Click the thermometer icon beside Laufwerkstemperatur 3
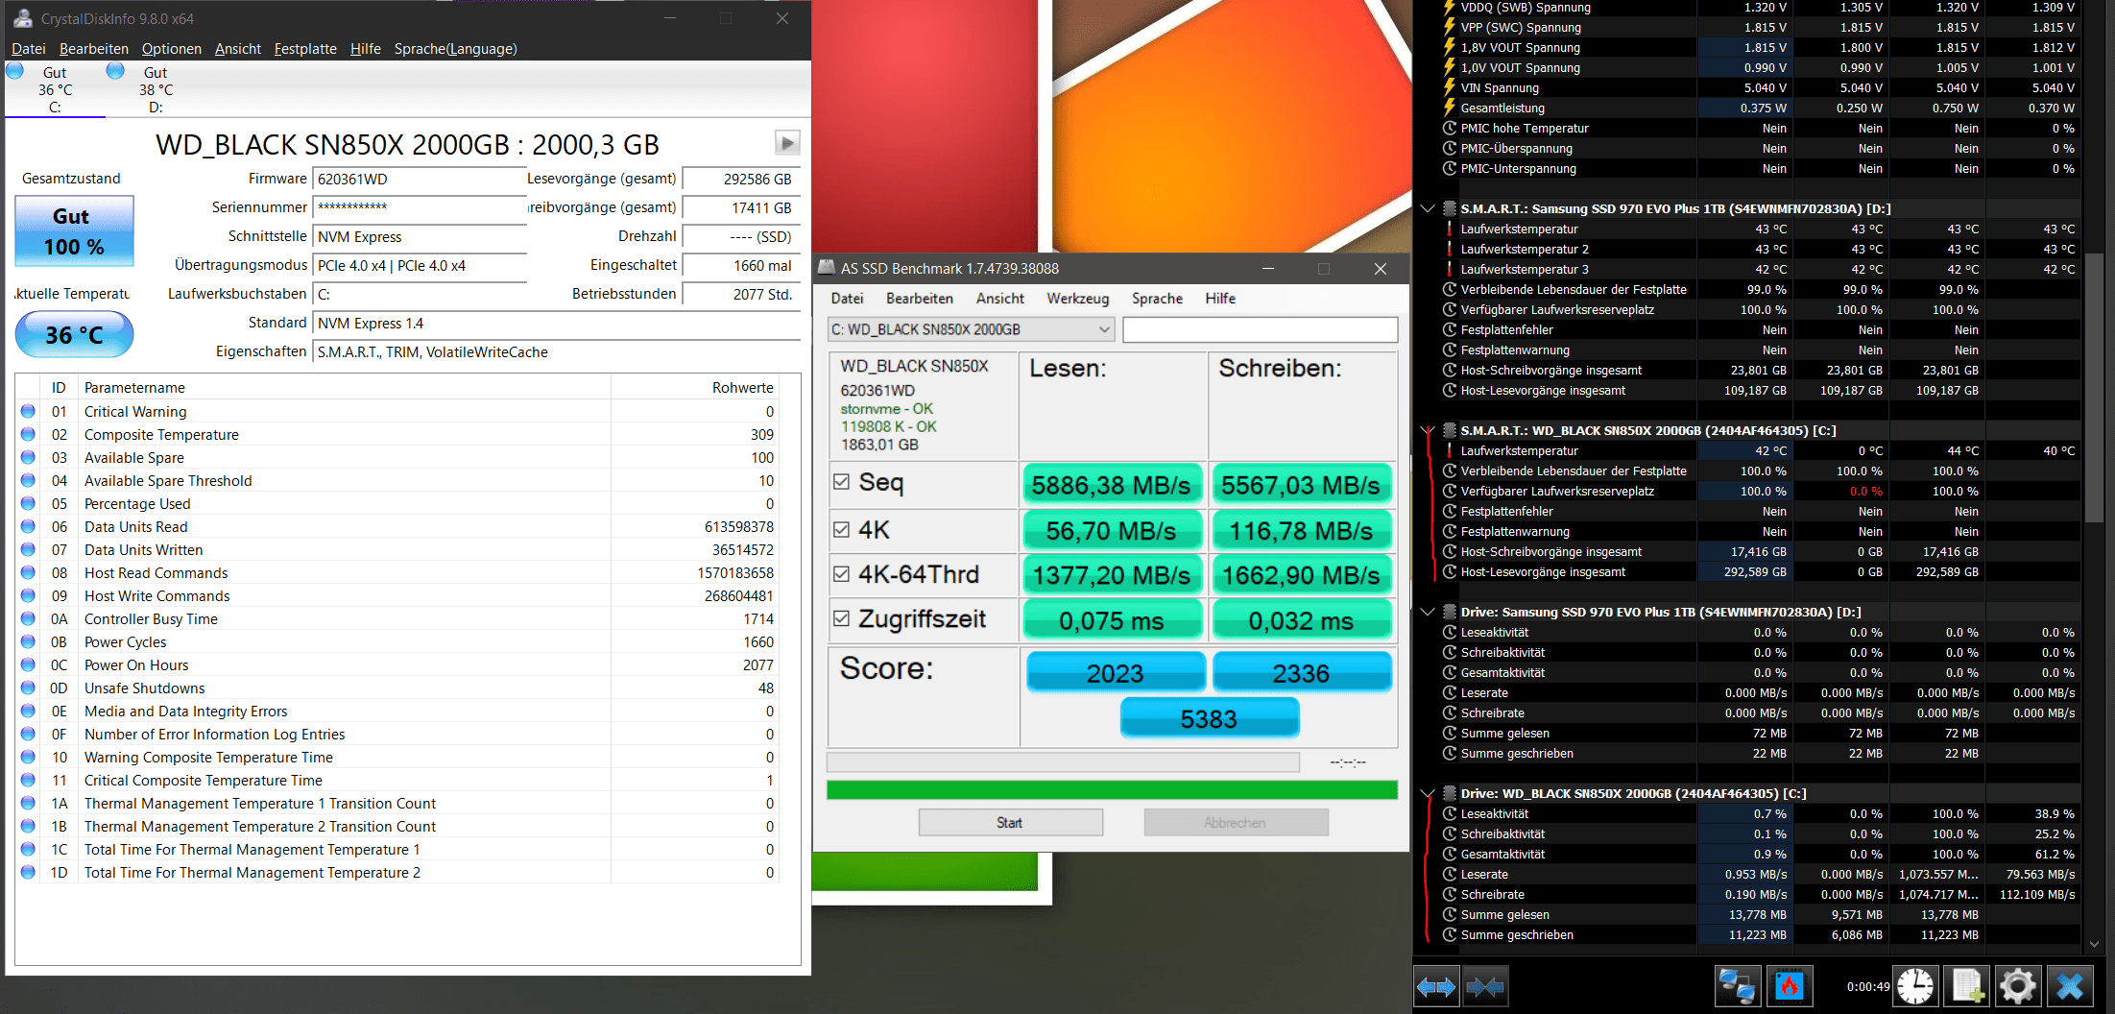 [1450, 269]
